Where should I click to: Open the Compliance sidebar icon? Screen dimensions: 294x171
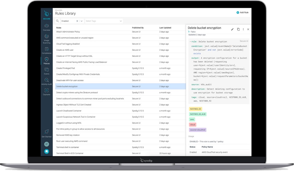[46, 50]
